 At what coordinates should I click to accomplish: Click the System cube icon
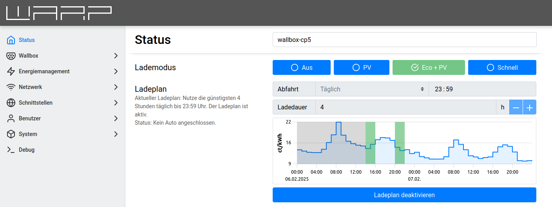[11, 134]
